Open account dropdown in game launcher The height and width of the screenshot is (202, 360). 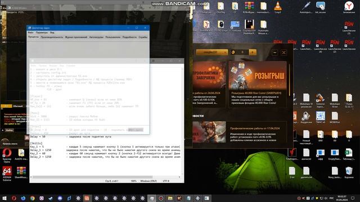click(211, 52)
